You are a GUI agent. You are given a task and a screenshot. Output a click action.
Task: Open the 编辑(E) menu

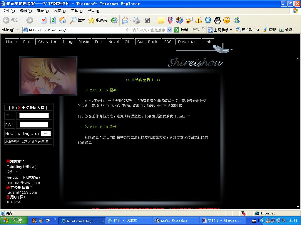(x=26, y=11)
